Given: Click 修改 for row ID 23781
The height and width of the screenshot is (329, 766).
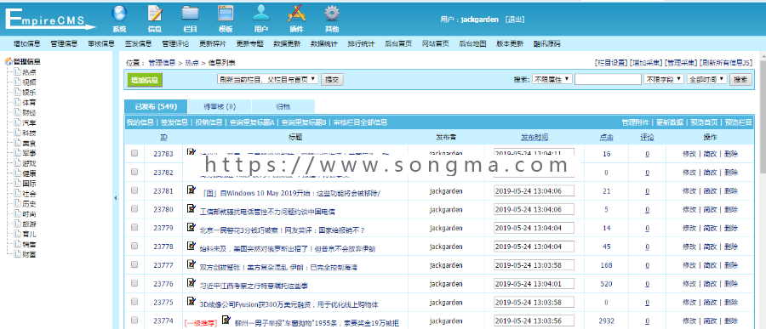Looking at the screenshot, I should (x=689, y=191).
